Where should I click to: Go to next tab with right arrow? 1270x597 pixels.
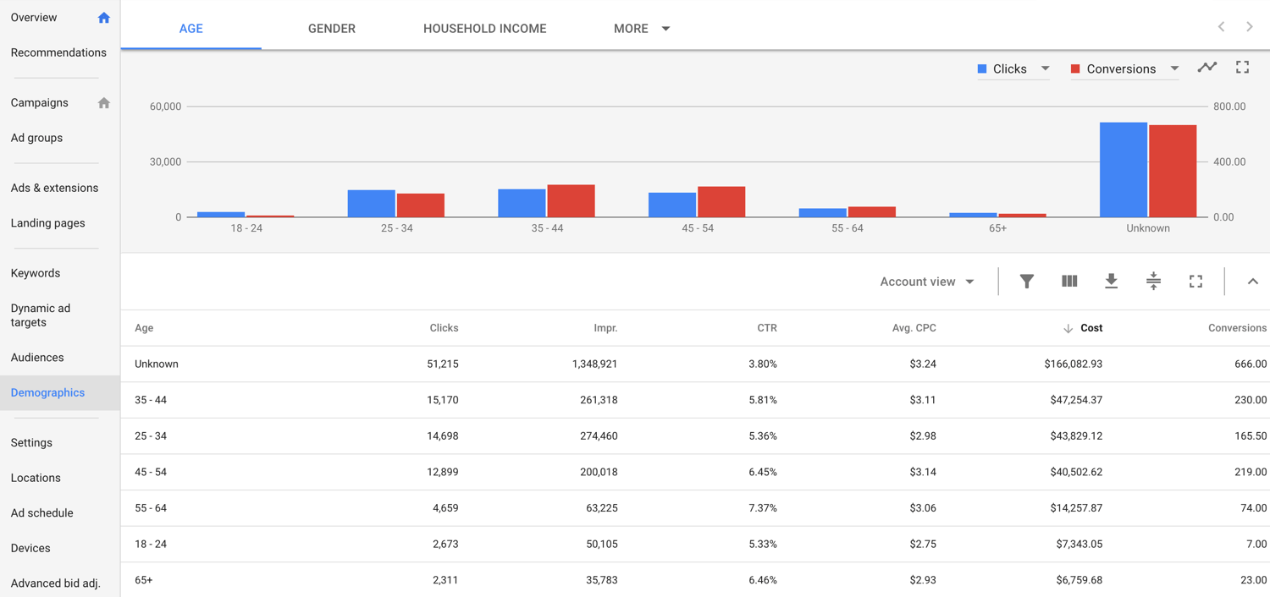pyautogui.click(x=1250, y=27)
